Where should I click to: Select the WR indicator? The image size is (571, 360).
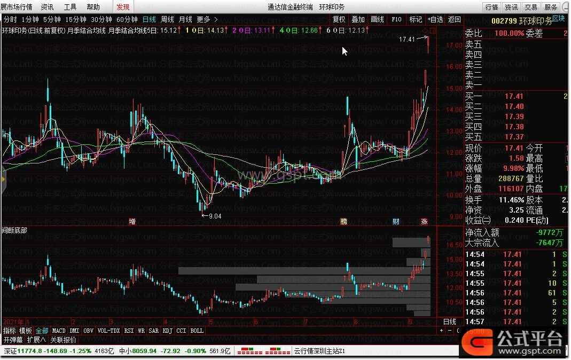pyautogui.click(x=142, y=331)
